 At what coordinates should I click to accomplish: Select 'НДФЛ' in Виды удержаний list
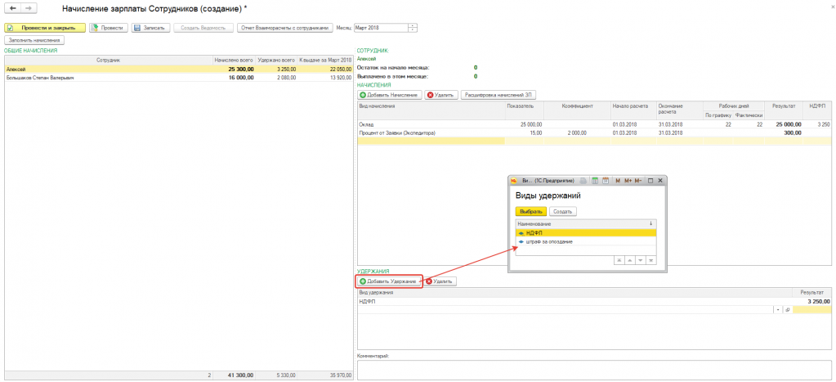coord(586,232)
